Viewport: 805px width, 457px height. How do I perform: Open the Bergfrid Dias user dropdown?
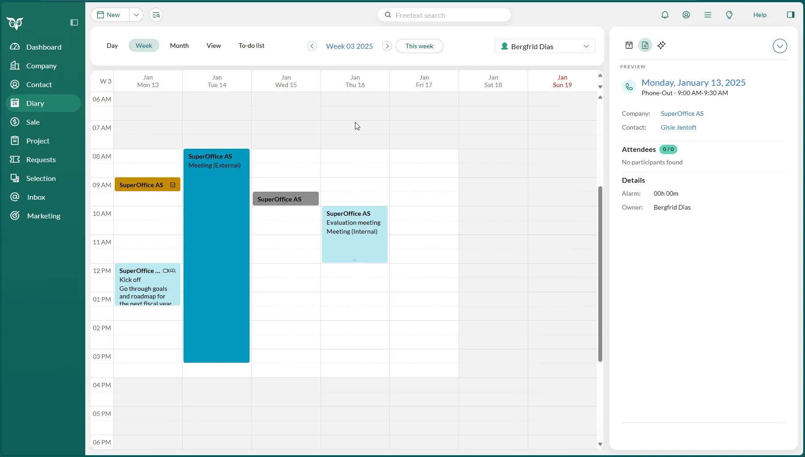click(545, 46)
